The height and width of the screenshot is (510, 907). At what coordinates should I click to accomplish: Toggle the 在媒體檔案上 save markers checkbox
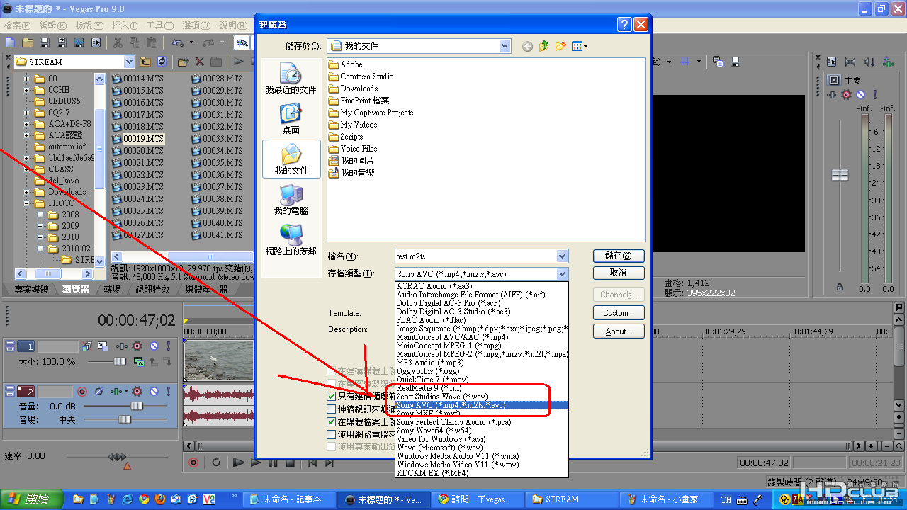tap(331, 422)
